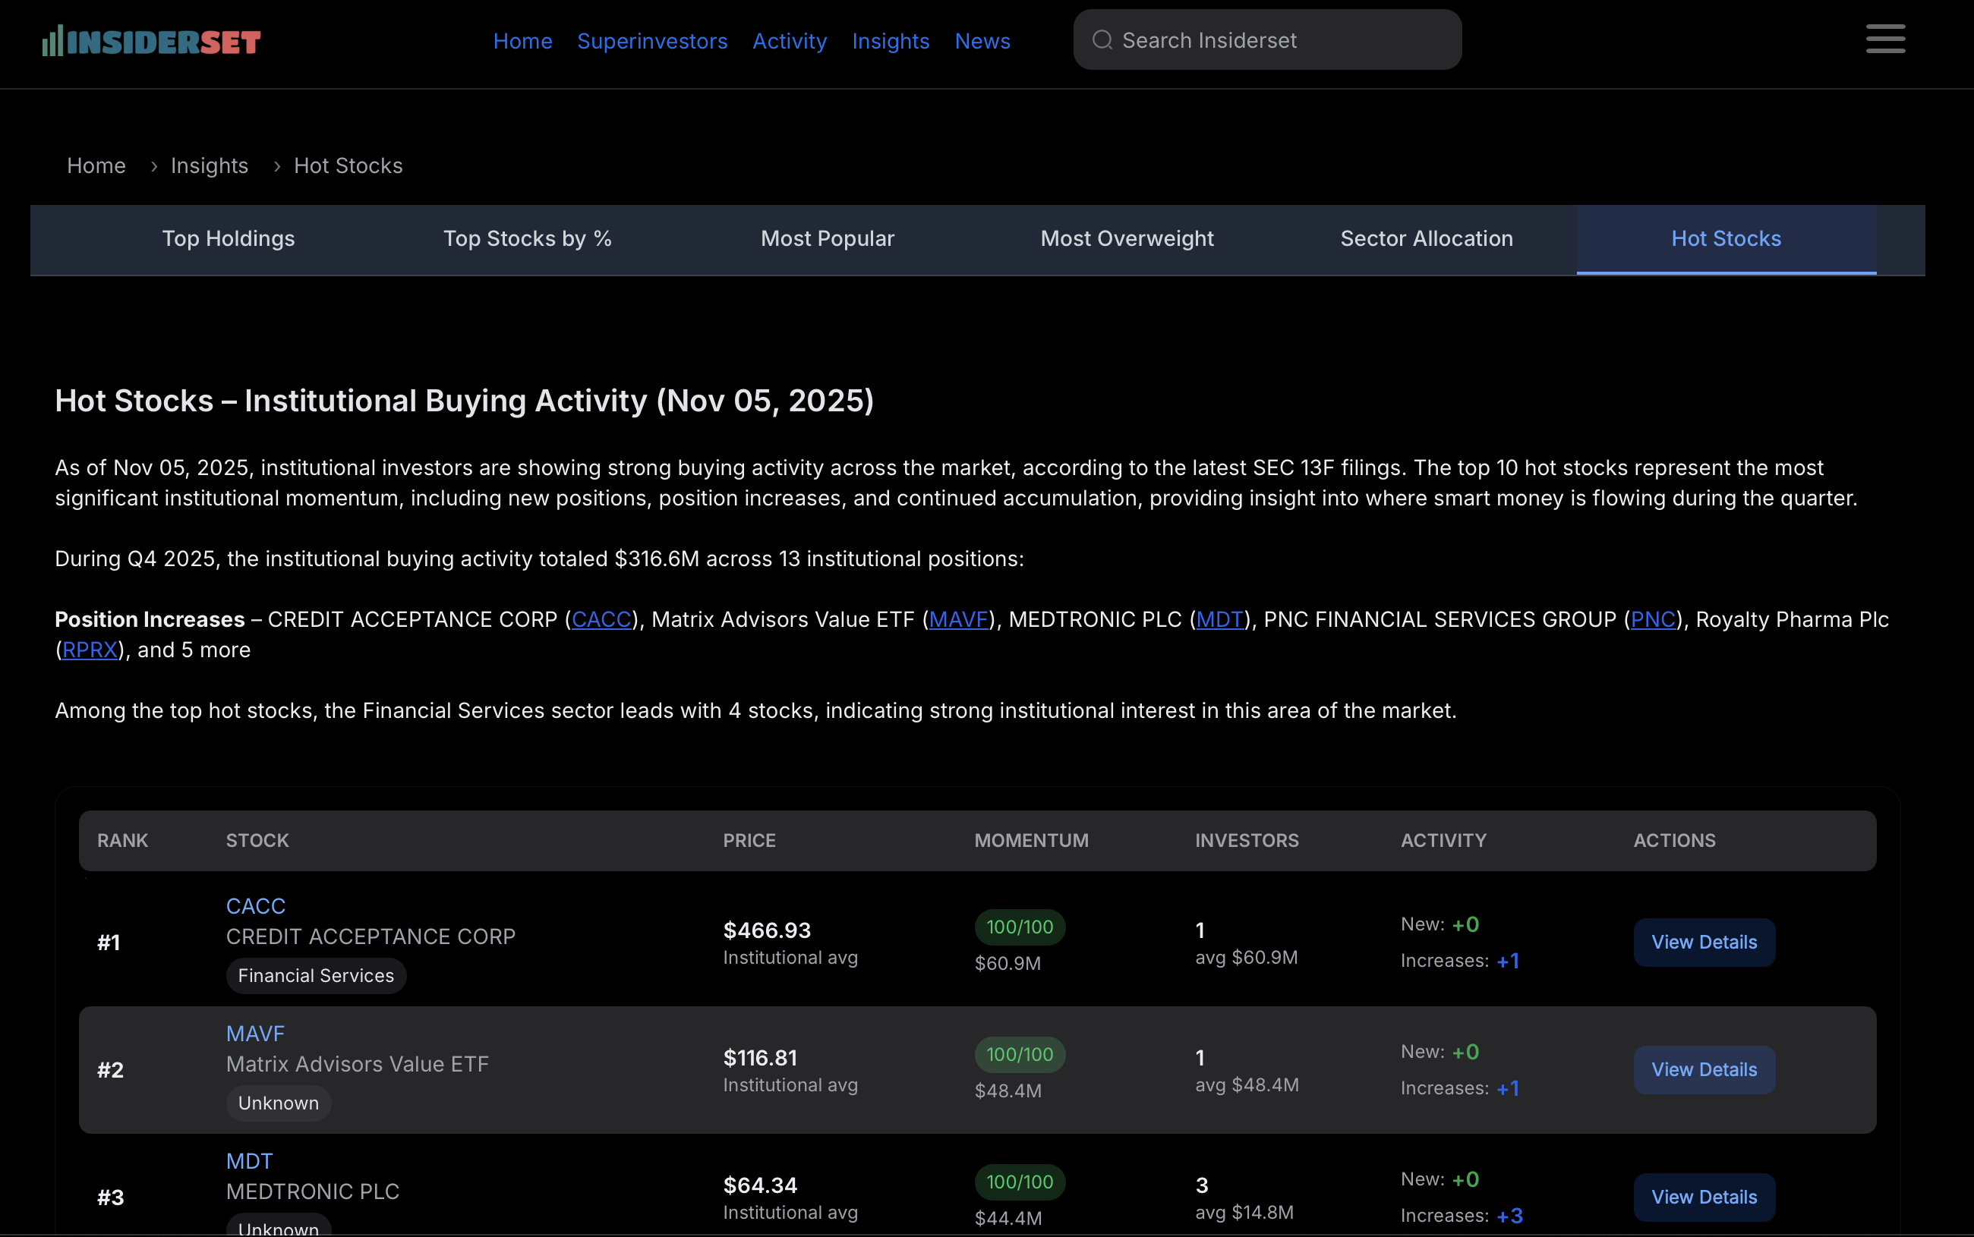Open the Sector Allocation tab
This screenshot has width=1974, height=1237.
point(1426,239)
